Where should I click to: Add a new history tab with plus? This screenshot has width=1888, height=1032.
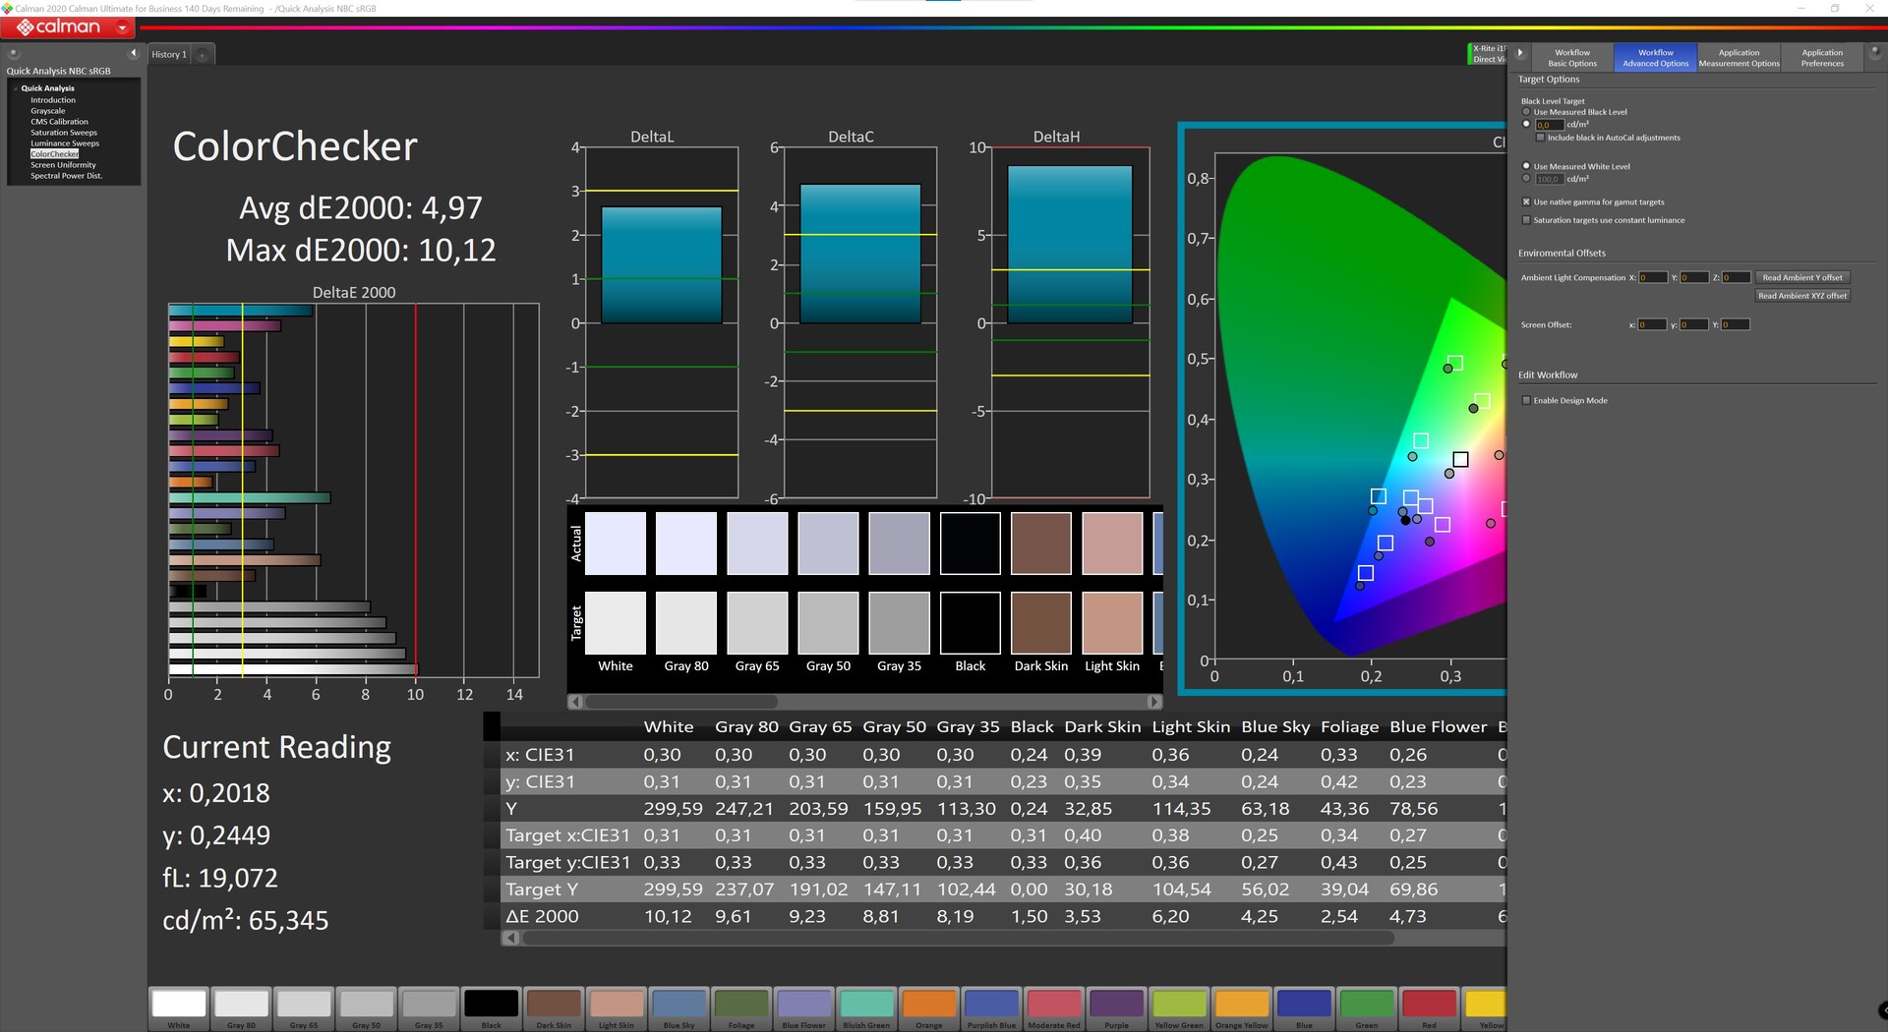pyautogui.click(x=203, y=55)
